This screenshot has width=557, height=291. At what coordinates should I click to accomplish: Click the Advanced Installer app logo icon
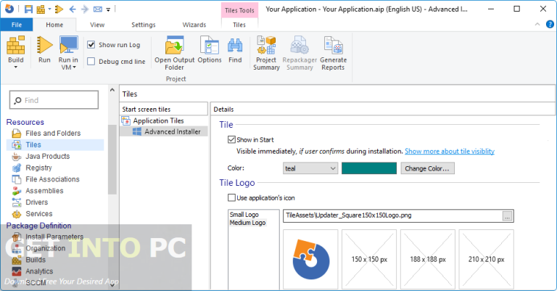coord(9,9)
